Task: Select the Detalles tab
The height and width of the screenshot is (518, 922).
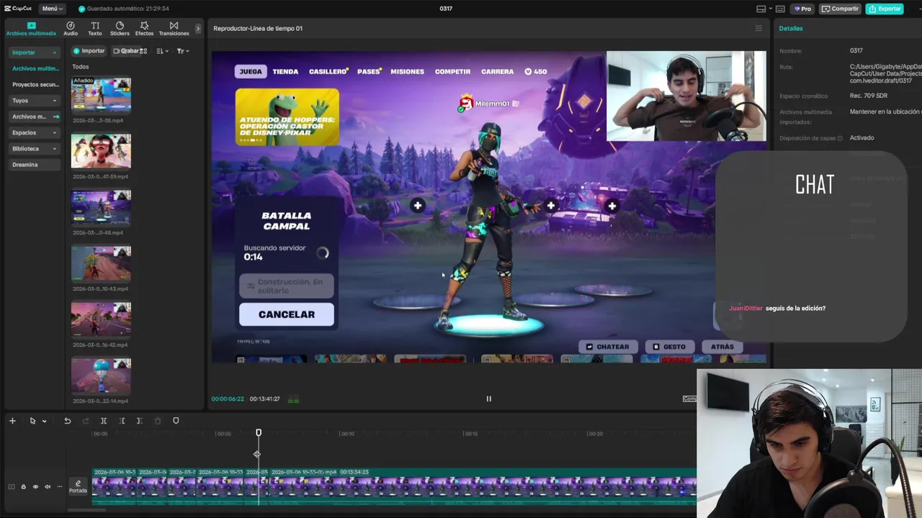Action: point(791,29)
